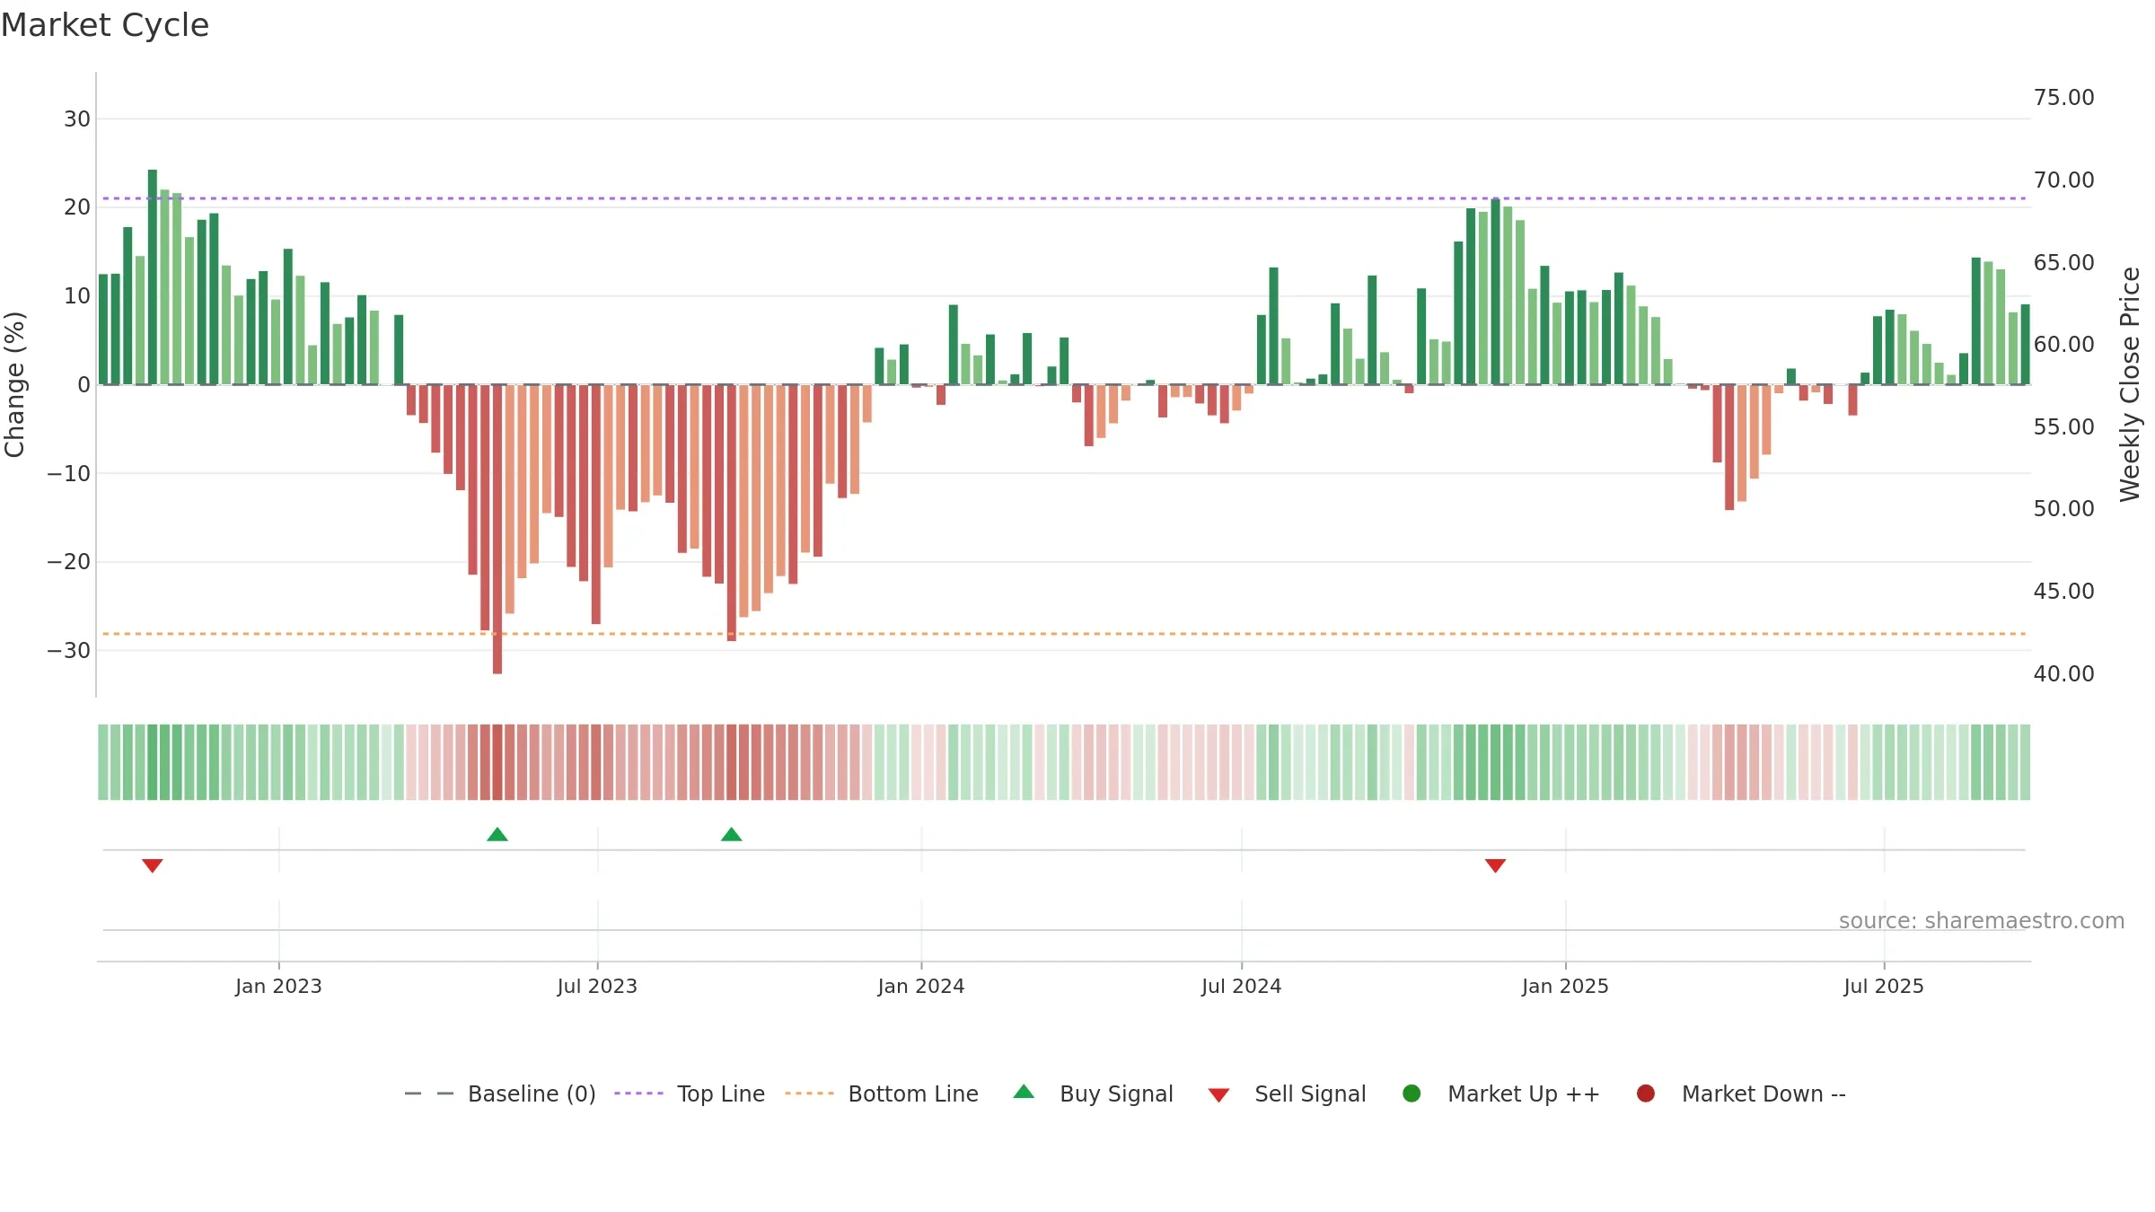
Task: Click the Change (%) axis title
Action: (14, 384)
